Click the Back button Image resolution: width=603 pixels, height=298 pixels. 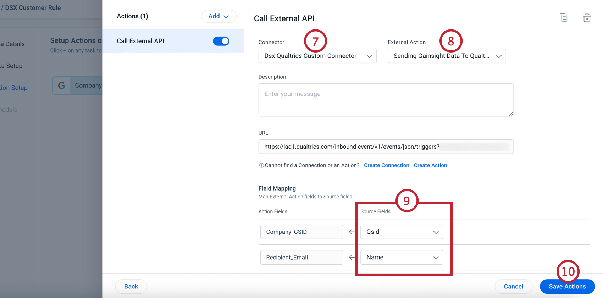(131, 287)
